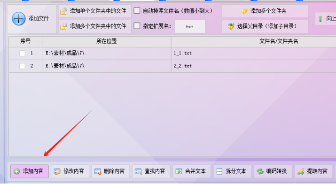Click folder icon for 添加单个文件夹中的文件
The image size is (336, 184).
point(63,11)
